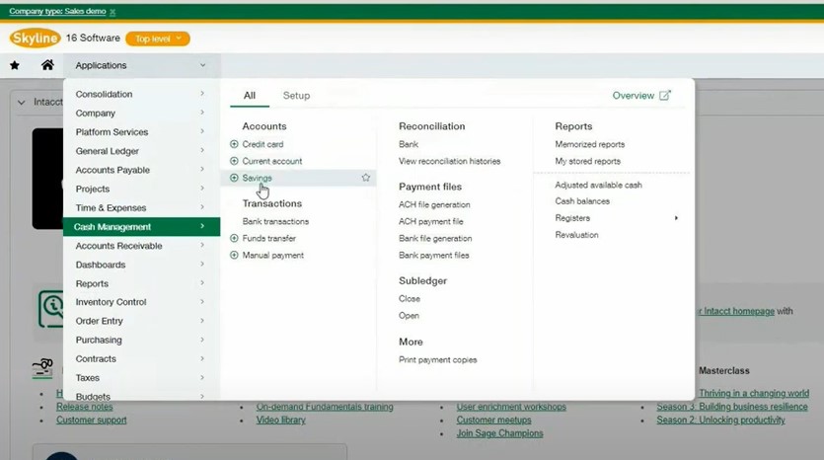Close the Company type Sales demo tag

pos(112,12)
